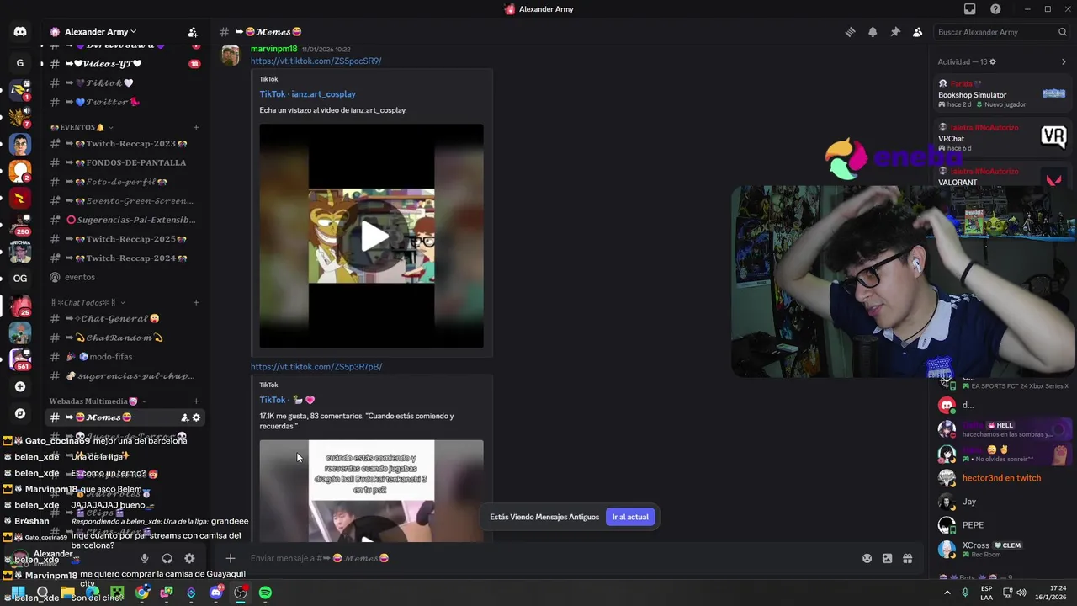This screenshot has width=1077, height=606.
Task: Open Chrome from the taskbar
Action: pos(142,593)
